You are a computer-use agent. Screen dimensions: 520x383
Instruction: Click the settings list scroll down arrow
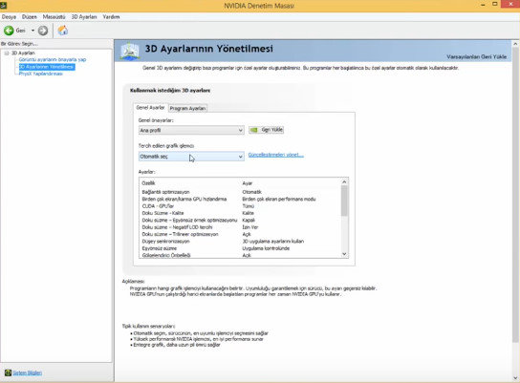tap(344, 254)
